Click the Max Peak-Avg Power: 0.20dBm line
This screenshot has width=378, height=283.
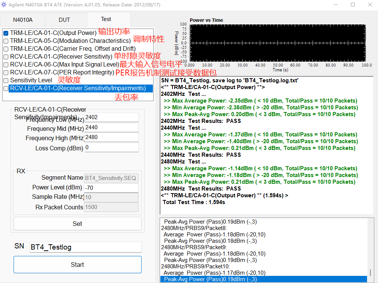point(259,114)
